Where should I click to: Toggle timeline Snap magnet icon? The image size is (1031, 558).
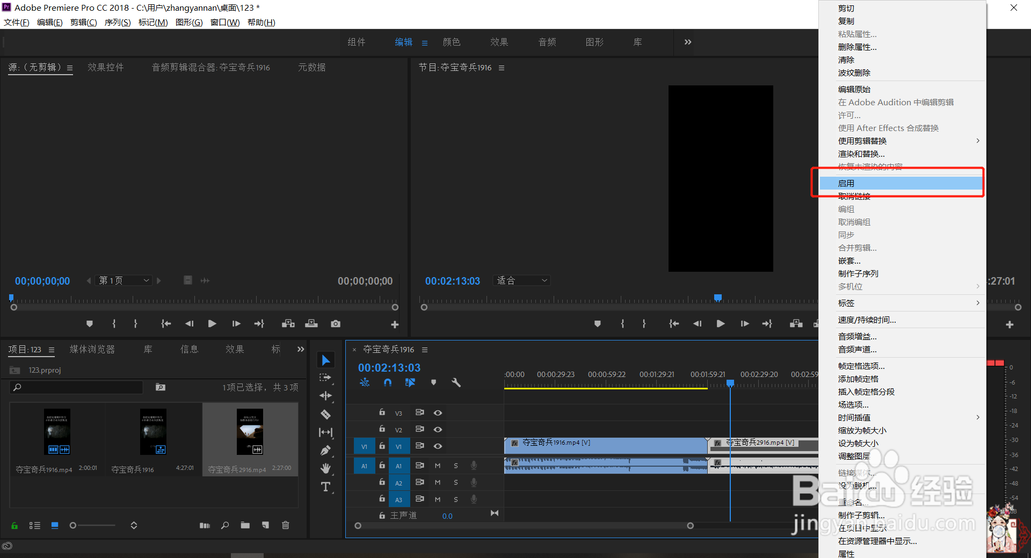point(388,382)
